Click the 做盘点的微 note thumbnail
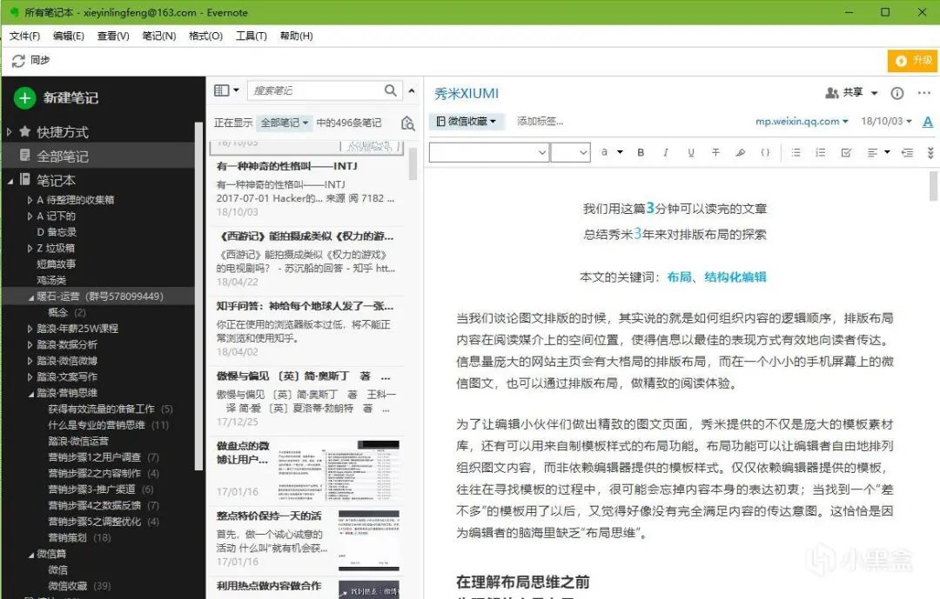940x599 pixels. (x=339, y=471)
